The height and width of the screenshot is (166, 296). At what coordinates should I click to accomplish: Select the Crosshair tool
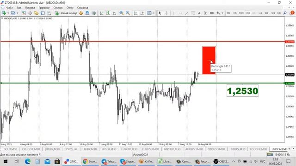click(x=166, y=13)
